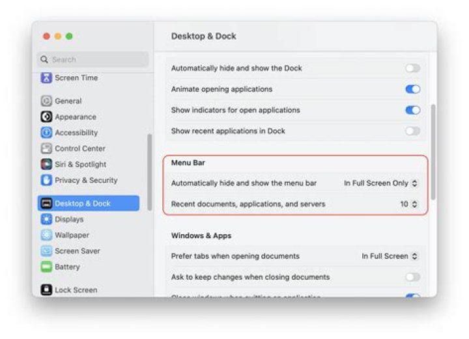Open General settings gear icon

(46, 101)
